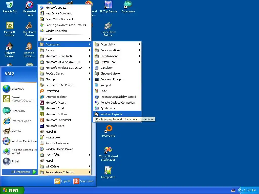Image resolution: width=259 pixels, height=194 pixels.
Task: Click the taskbar clock showing 11:40 AM
Action: click(250, 190)
